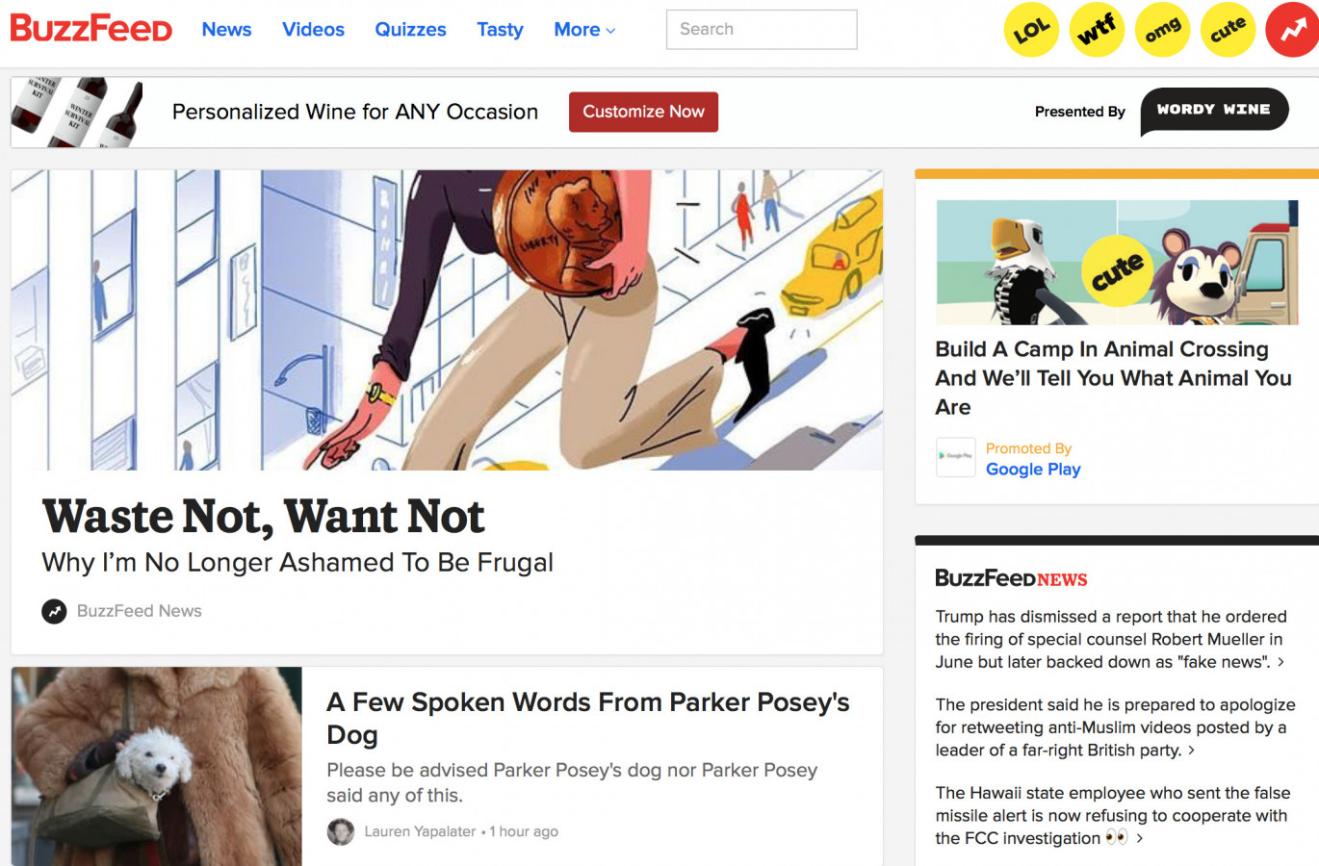Click the LOL badge icon

[1031, 30]
